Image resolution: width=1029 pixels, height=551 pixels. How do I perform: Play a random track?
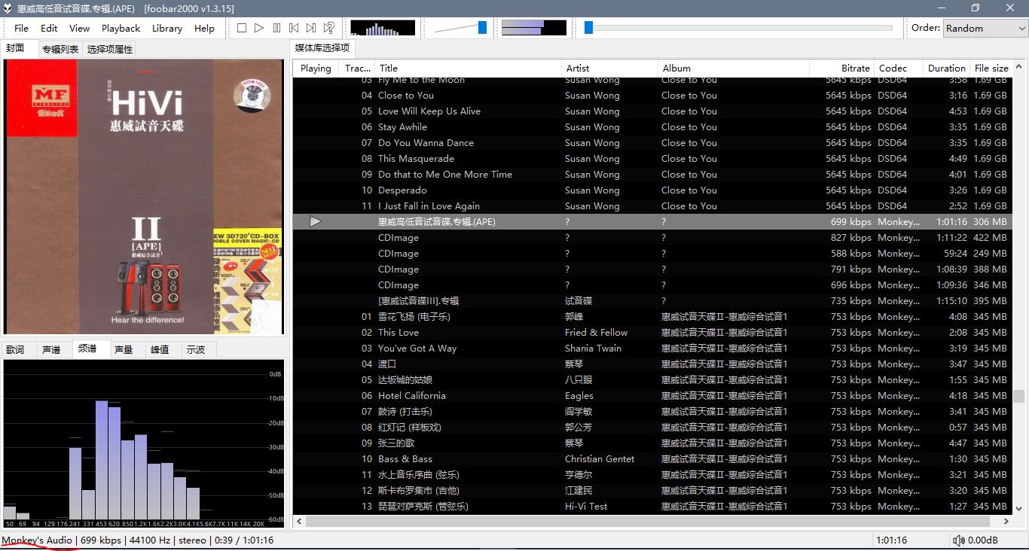tap(329, 28)
